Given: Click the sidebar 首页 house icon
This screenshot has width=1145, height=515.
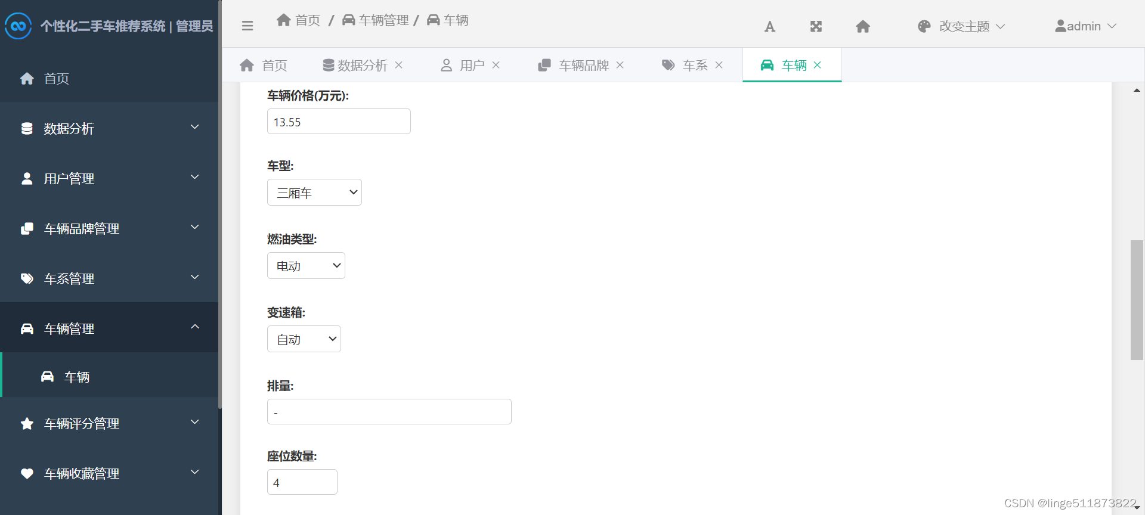Looking at the screenshot, I should coord(27,78).
